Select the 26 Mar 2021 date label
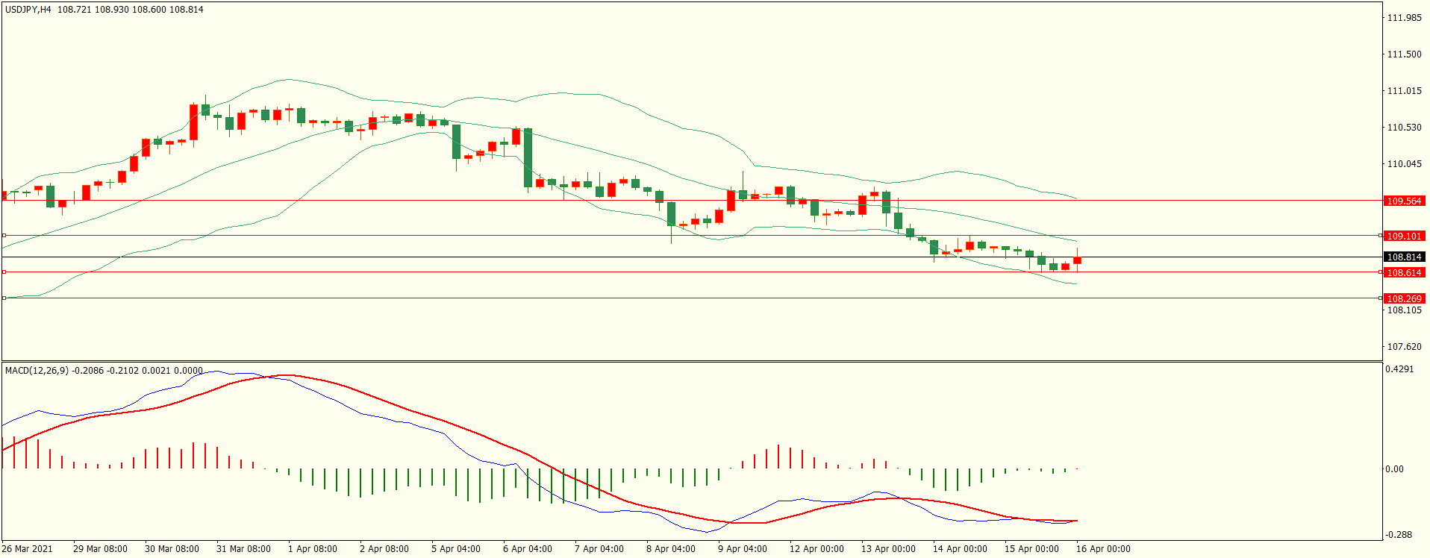Image resolution: width=1430 pixels, height=558 pixels. pos(28,549)
